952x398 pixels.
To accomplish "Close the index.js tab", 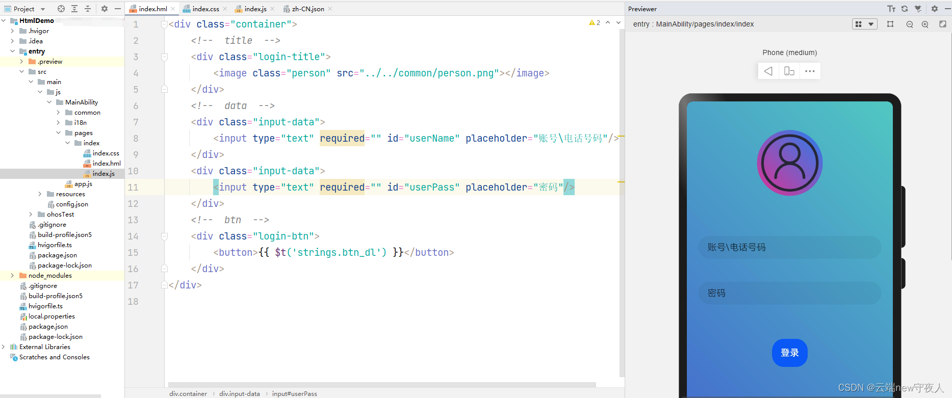I will click(x=272, y=9).
